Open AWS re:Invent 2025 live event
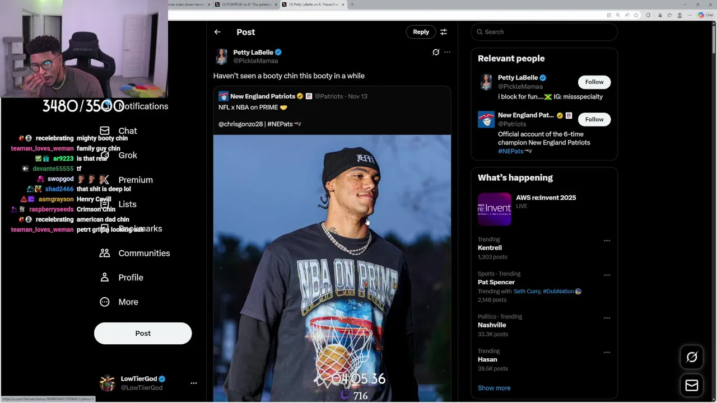The height and width of the screenshot is (403, 717). [546, 198]
